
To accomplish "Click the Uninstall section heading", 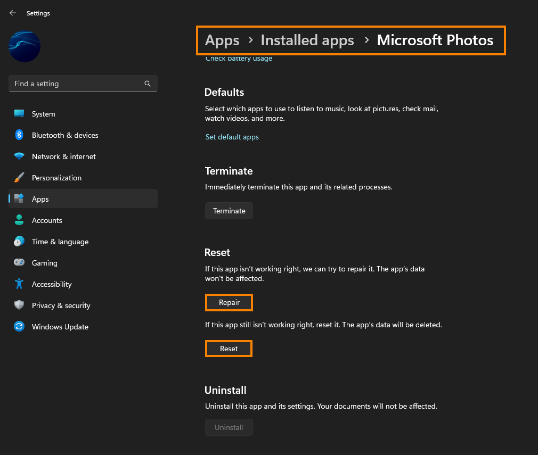I will pyautogui.click(x=225, y=390).
